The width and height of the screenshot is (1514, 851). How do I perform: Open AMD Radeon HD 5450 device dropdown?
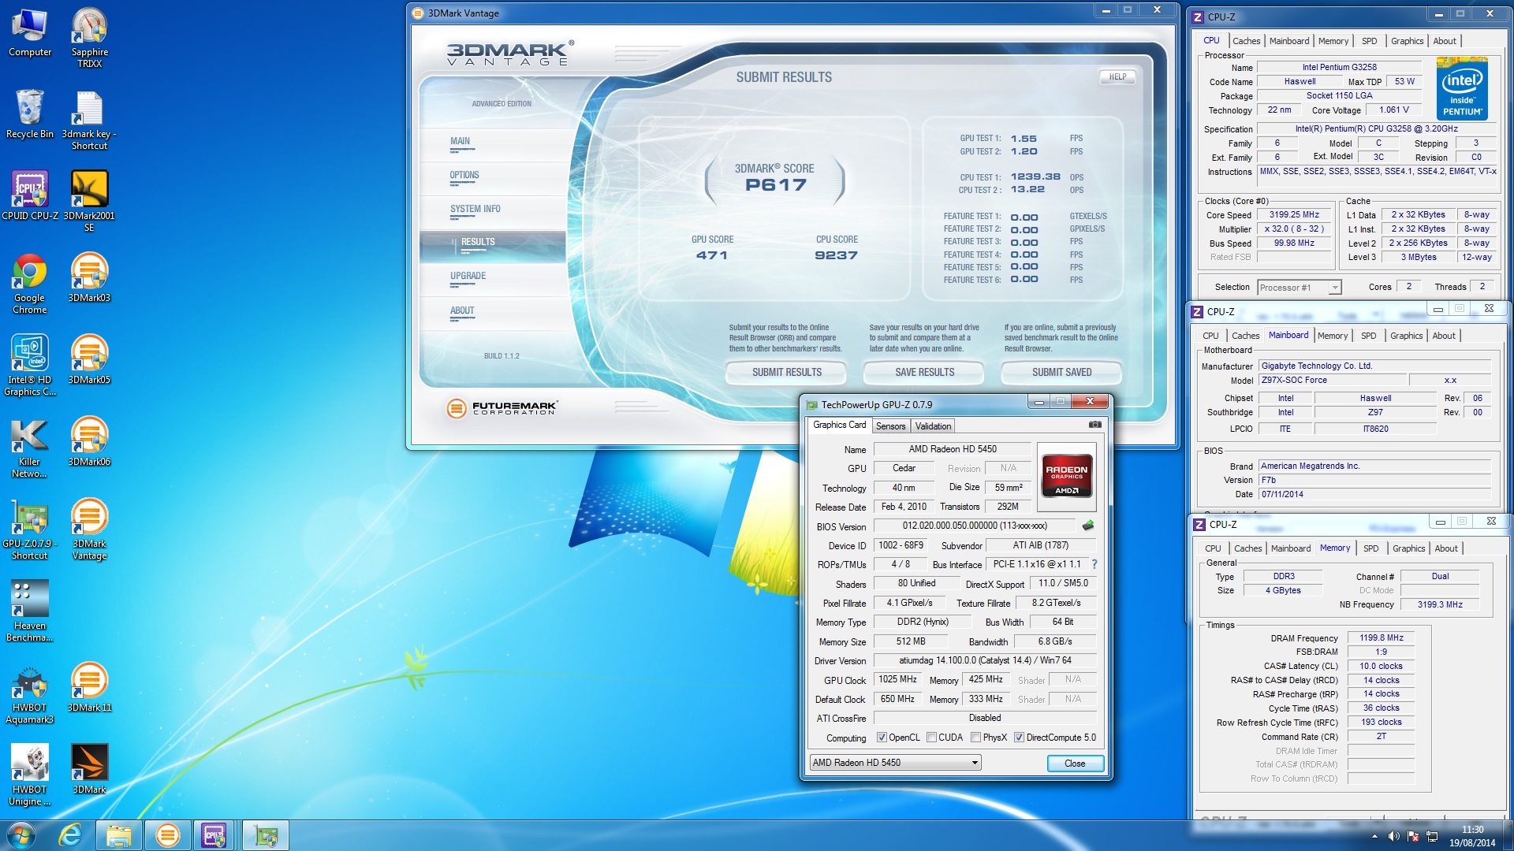[x=895, y=763]
